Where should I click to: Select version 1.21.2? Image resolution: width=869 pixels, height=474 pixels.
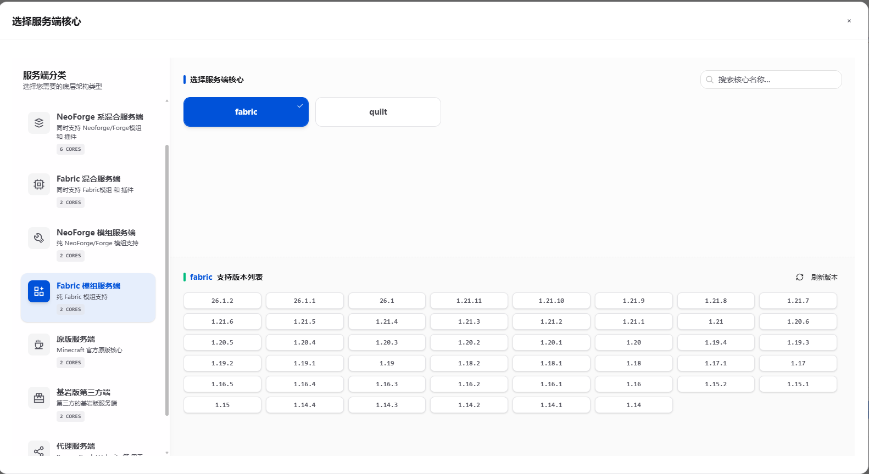coord(552,321)
